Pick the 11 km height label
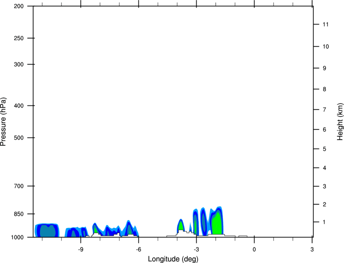The height and width of the screenshot is (263, 344). (325, 24)
